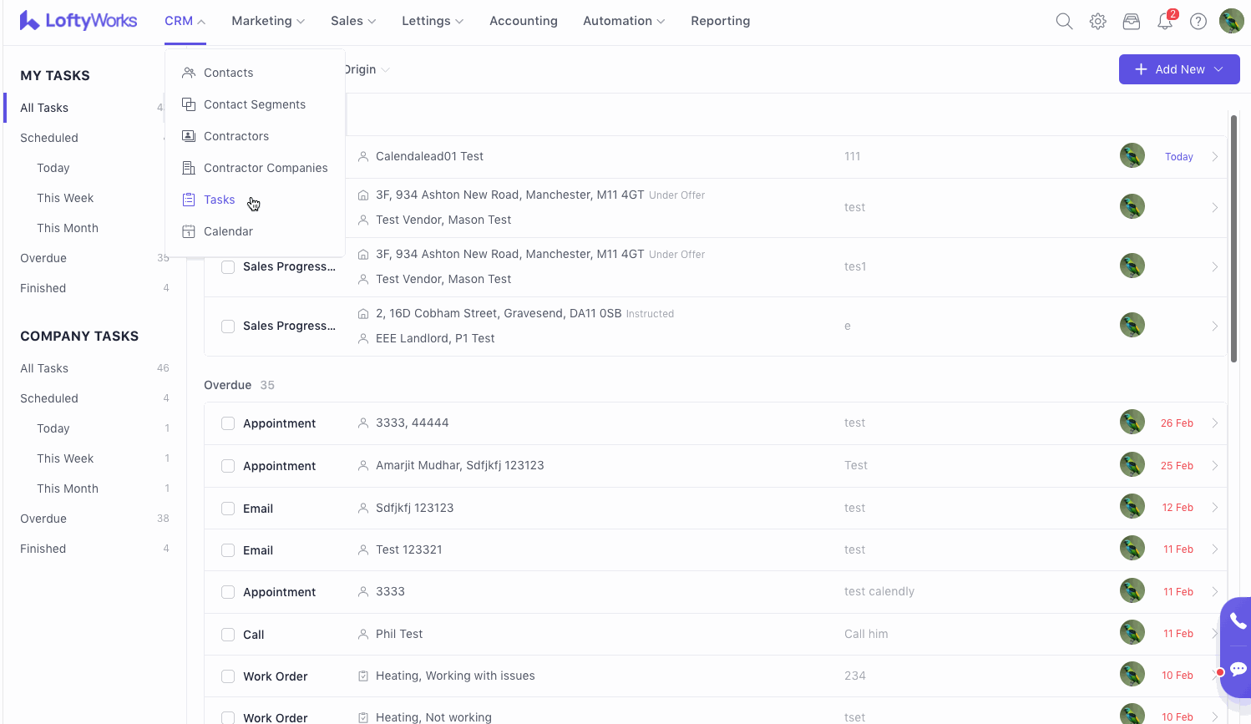Open the floating phone call widget
Screen dimensions: 1251x724
coord(1238,621)
